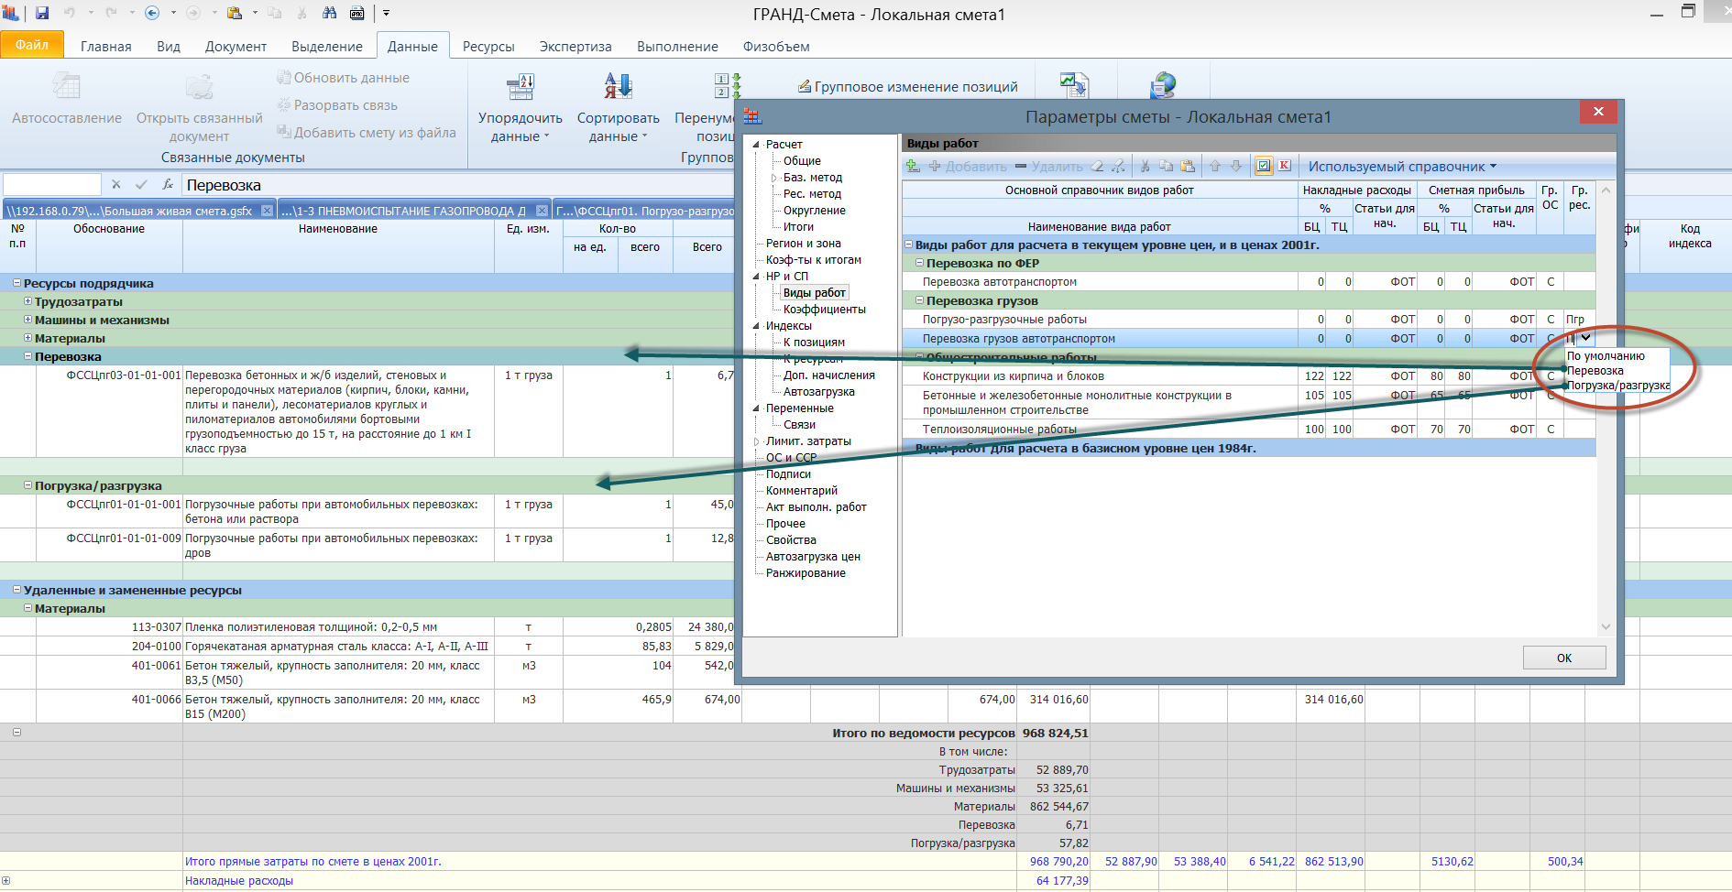Image resolution: width=1732 pixels, height=892 pixels.
Task: Go back with the blue Back arrow
Action: [152, 13]
